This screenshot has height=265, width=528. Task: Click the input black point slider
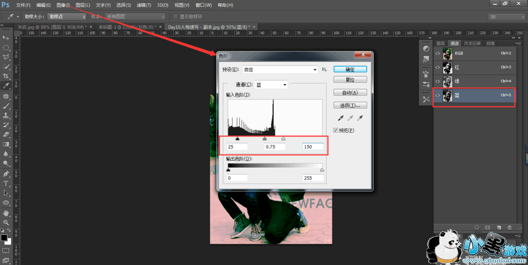237,139
